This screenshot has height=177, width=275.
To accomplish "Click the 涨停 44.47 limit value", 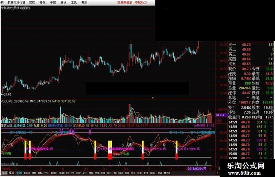I will 246,93.
